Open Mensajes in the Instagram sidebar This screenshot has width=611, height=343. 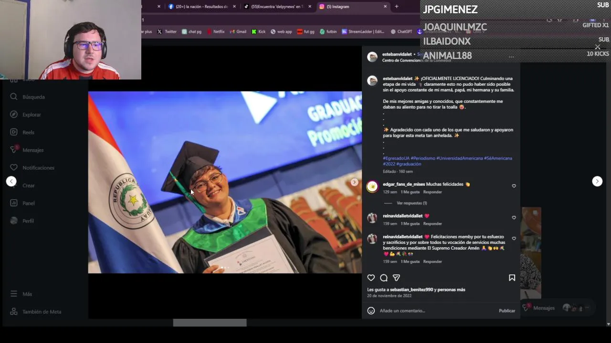(x=33, y=150)
